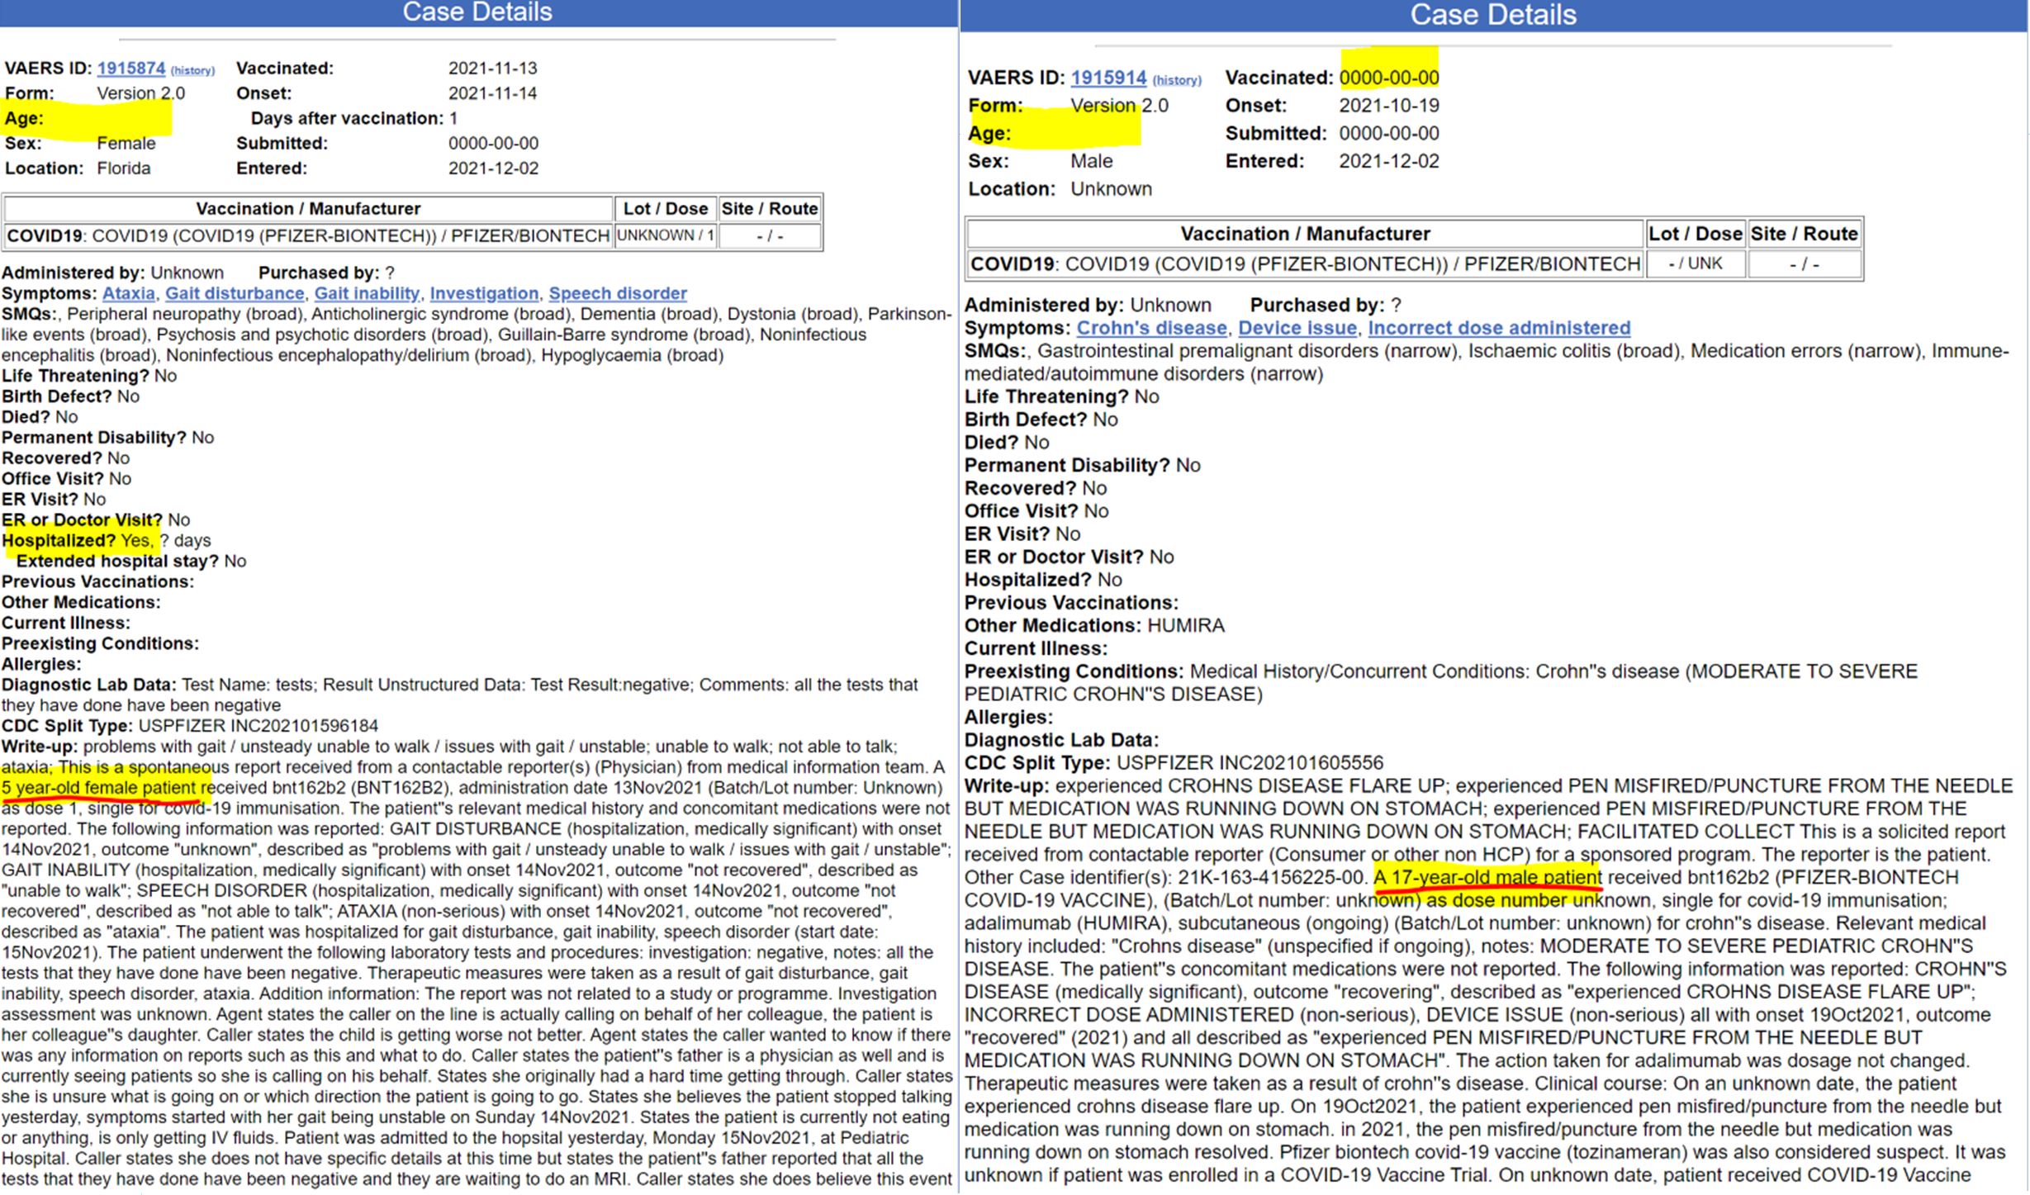Select the underlined 17-year-old male patient text
This screenshot has height=1195, width=2030.
tap(1487, 877)
